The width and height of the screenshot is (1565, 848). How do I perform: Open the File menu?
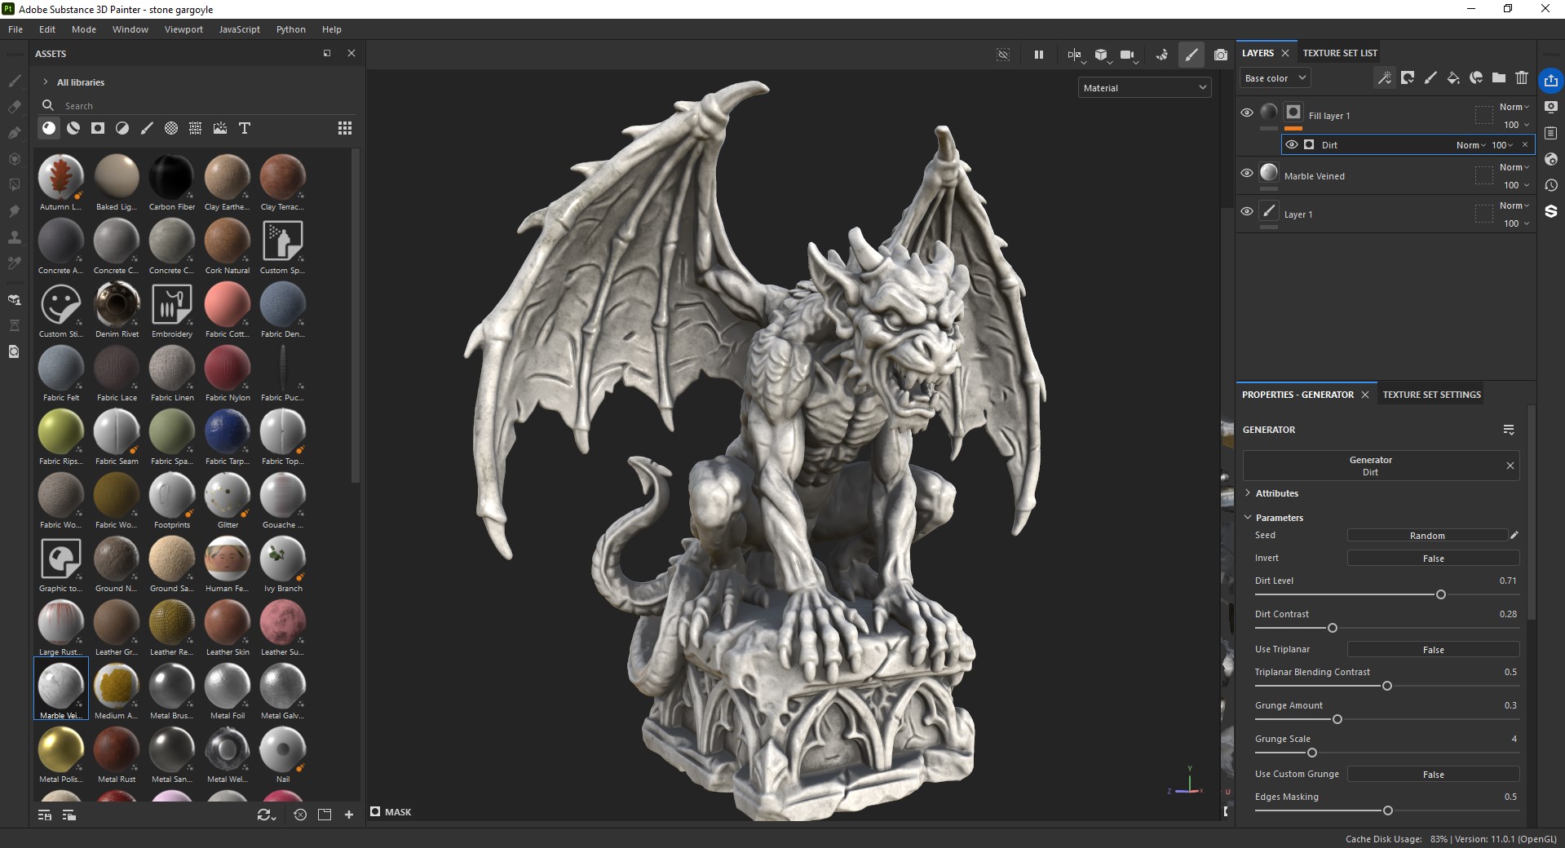pos(15,29)
